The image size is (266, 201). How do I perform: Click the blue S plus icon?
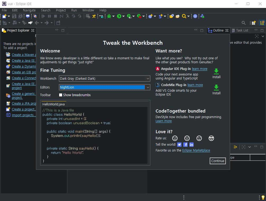(161, 16)
